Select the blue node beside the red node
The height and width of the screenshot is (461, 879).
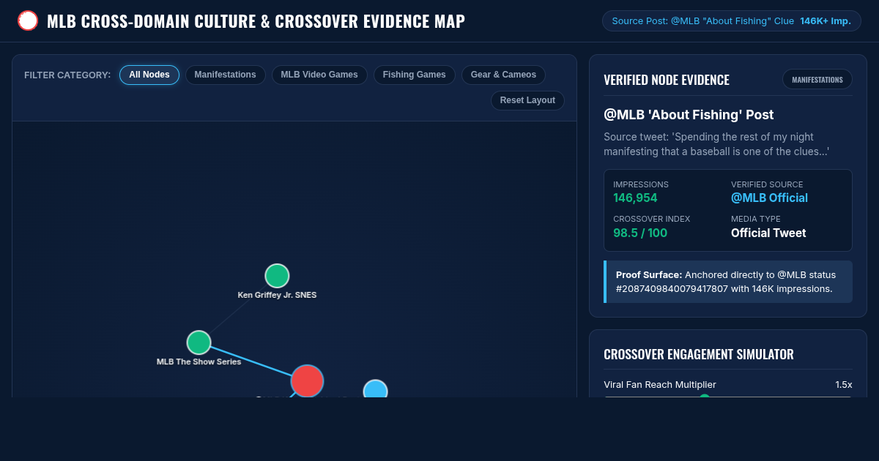[375, 389]
